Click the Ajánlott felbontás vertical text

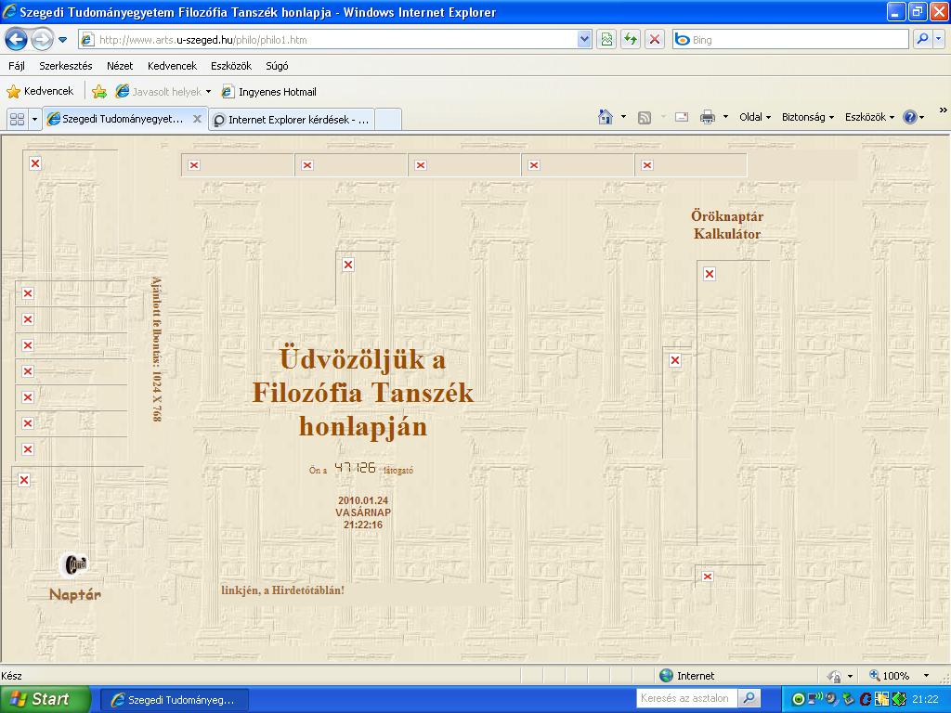156,349
